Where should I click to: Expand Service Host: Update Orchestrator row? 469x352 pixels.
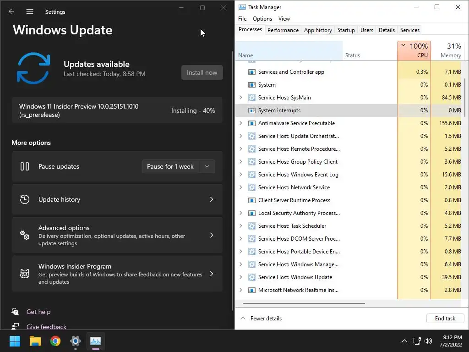(x=241, y=136)
